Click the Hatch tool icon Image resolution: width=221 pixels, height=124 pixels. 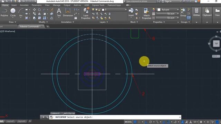point(26,18)
